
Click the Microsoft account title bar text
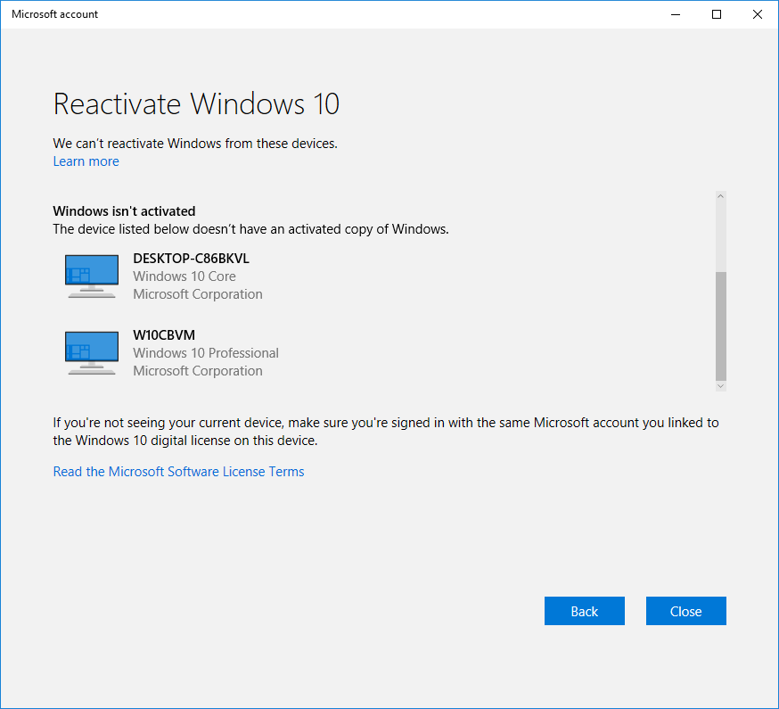pyautogui.click(x=55, y=14)
